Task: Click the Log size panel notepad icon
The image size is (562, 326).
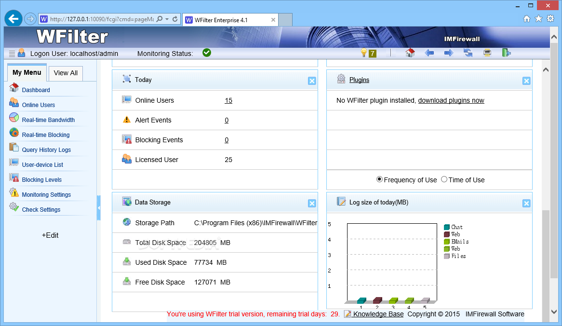Action: [341, 201]
